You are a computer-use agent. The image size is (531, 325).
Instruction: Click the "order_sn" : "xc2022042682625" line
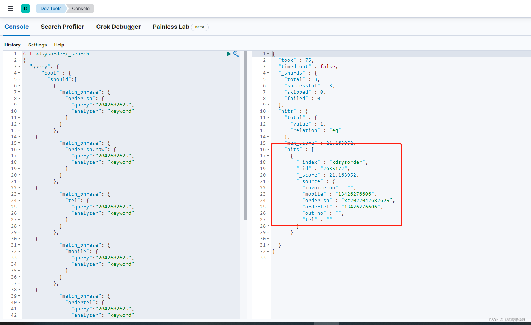tap(348, 201)
